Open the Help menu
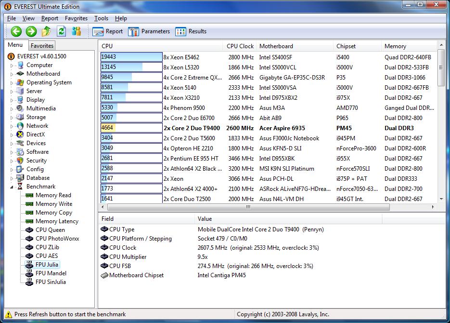This screenshot has width=450, height=323. click(x=121, y=18)
